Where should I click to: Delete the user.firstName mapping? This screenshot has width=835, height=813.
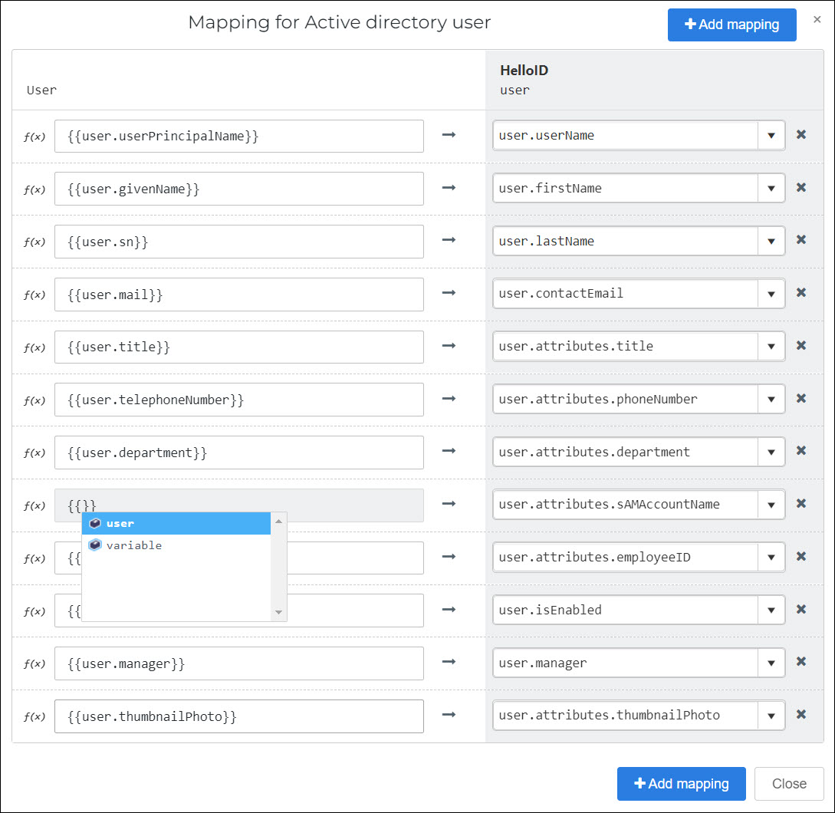tap(801, 188)
